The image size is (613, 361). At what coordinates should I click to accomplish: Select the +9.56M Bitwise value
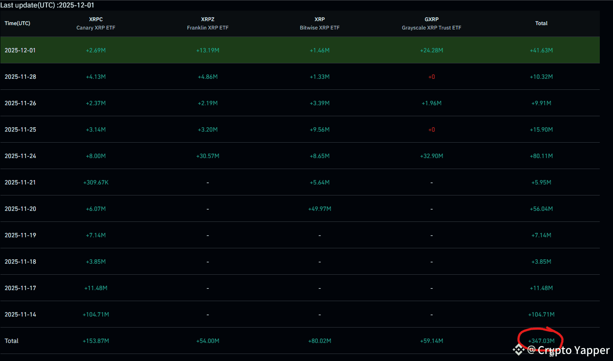(320, 129)
